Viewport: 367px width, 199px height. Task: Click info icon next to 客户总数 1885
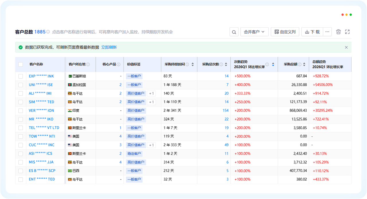[x=48, y=32]
